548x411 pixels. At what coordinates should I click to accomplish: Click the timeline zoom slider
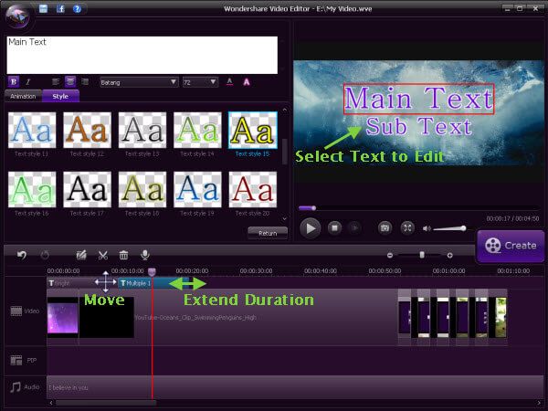point(422,255)
